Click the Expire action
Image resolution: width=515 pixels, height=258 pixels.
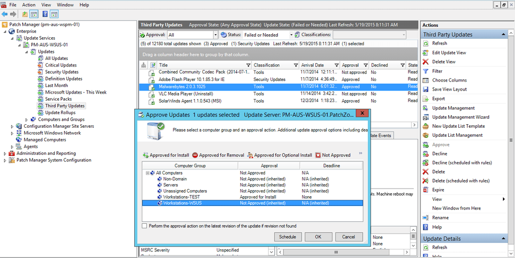coord(438,190)
